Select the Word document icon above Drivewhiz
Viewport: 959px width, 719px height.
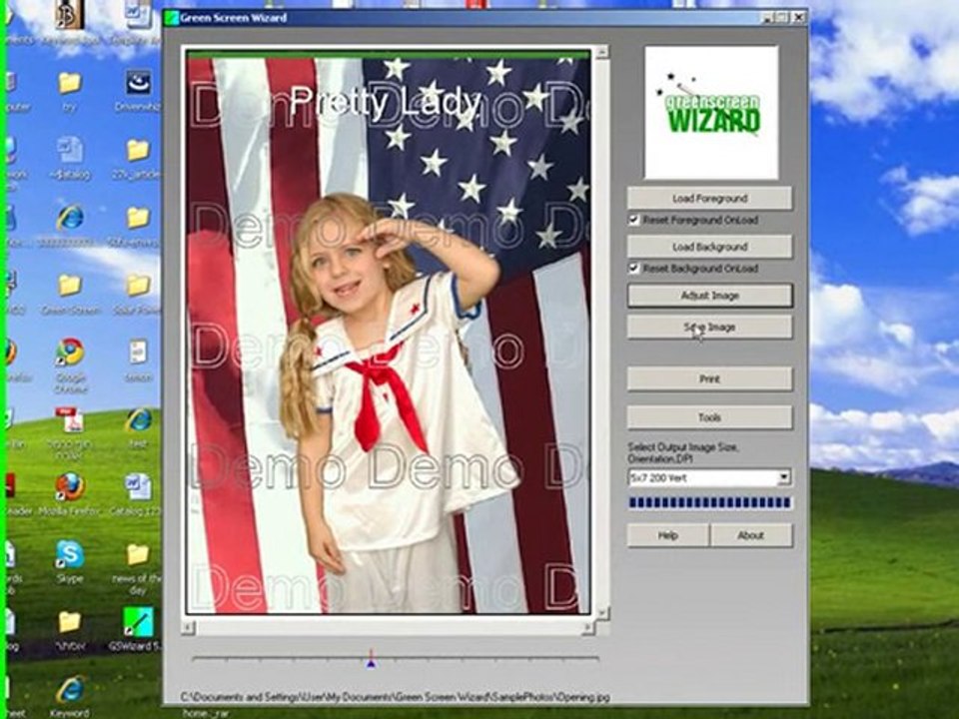click(138, 15)
